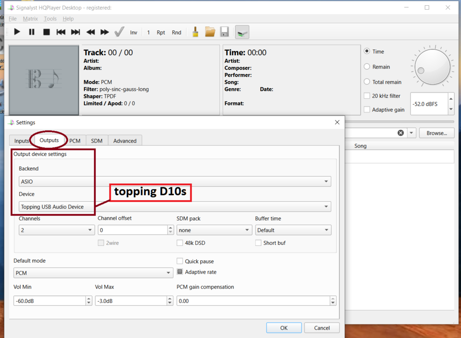Adjust the Vol Max stepper arrows
The image size is (461, 338).
[170, 301]
